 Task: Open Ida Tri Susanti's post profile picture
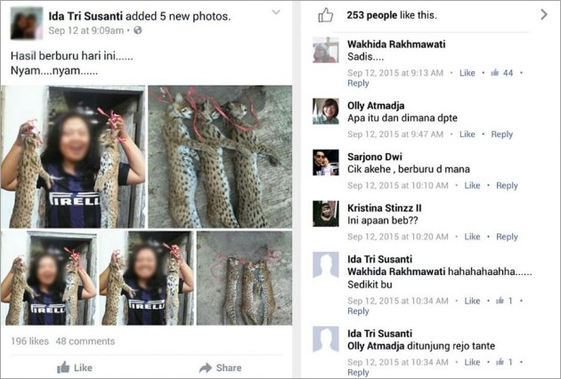point(26,23)
